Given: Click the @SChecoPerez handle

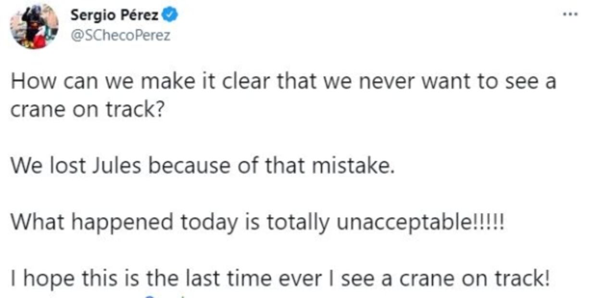Looking at the screenshot, I should pyautogui.click(x=120, y=36).
